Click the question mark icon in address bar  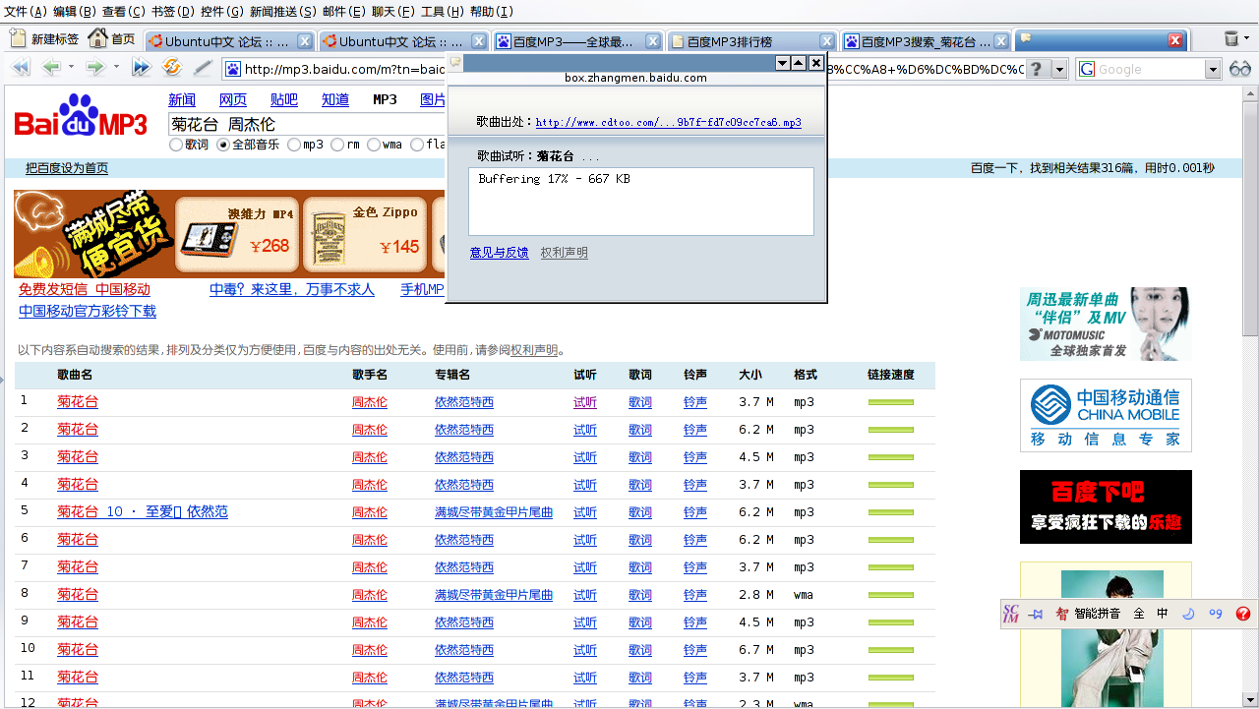(1036, 69)
